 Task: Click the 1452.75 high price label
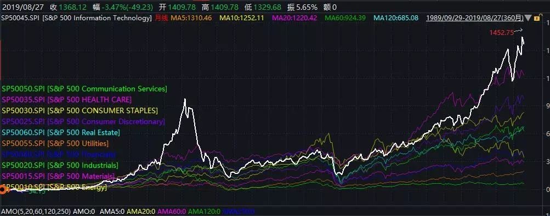pos(501,33)
